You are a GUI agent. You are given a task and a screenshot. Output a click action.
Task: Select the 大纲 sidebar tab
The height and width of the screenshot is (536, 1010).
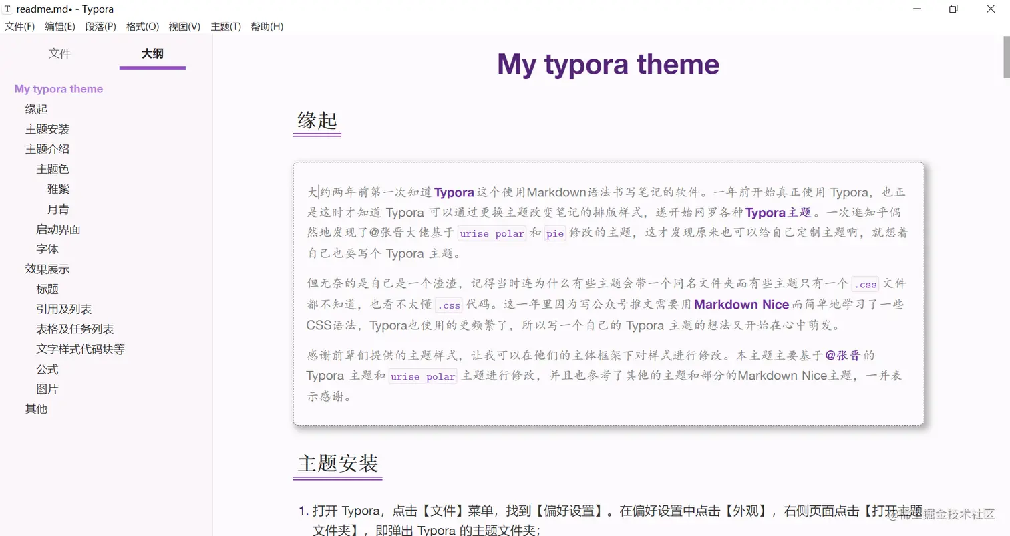point(152,54)
